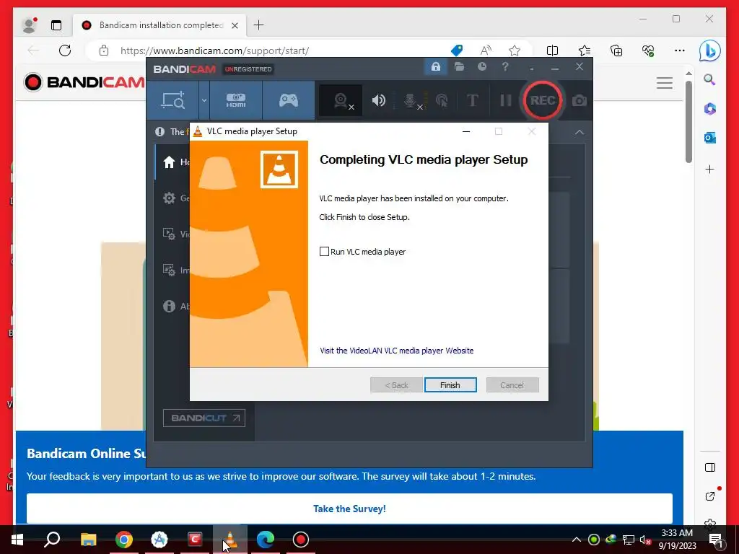Close the Bandicam installation completed tab

(235, 25)
